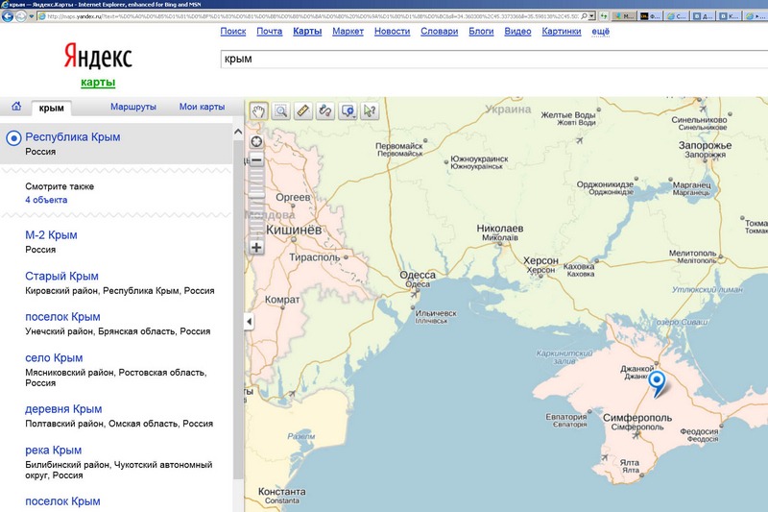The image size is (768, 512).
Task: Open the село Крым result
Action: coord(54,357)
